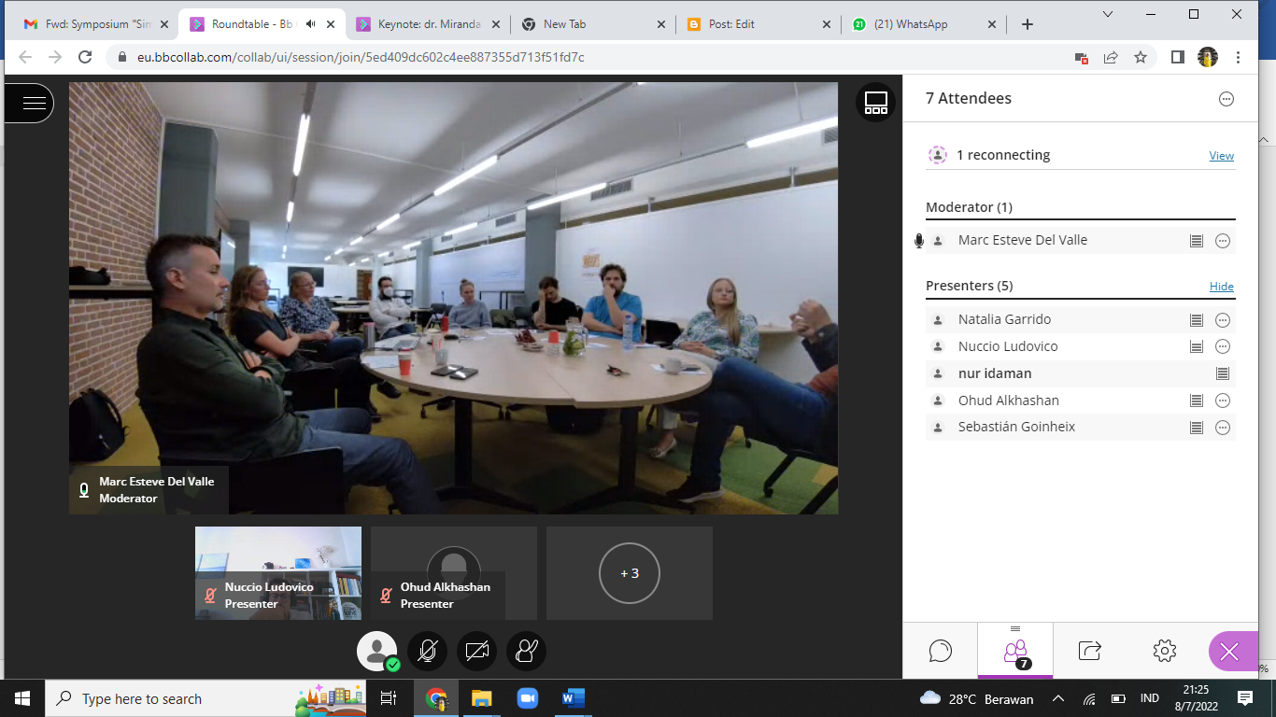Close the Fwd: Symposium Gmail tab
1276x717 pixels.
[x=164, y=24]
